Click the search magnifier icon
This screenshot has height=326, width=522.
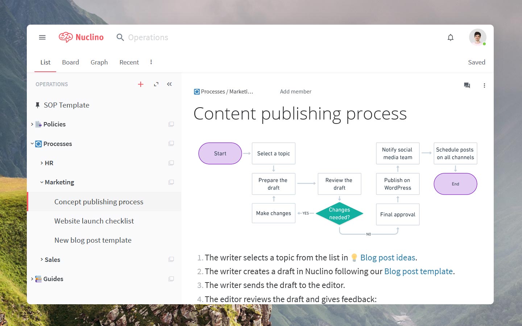tap(120, 37)
